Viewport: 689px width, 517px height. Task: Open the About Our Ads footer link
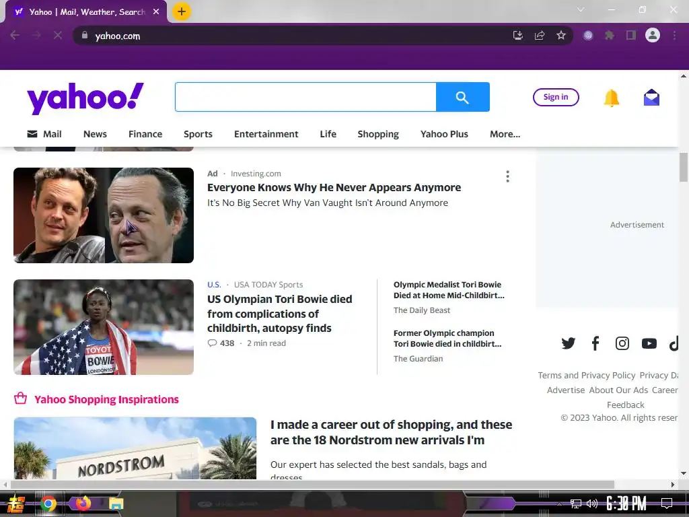618,390
